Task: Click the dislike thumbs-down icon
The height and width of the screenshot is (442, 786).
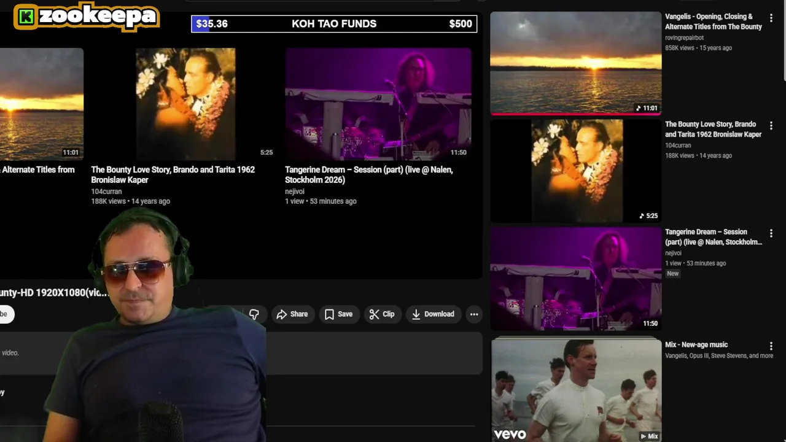Action: click(254, 314)
